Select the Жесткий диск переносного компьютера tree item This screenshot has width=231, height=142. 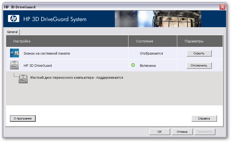(76, 78)
